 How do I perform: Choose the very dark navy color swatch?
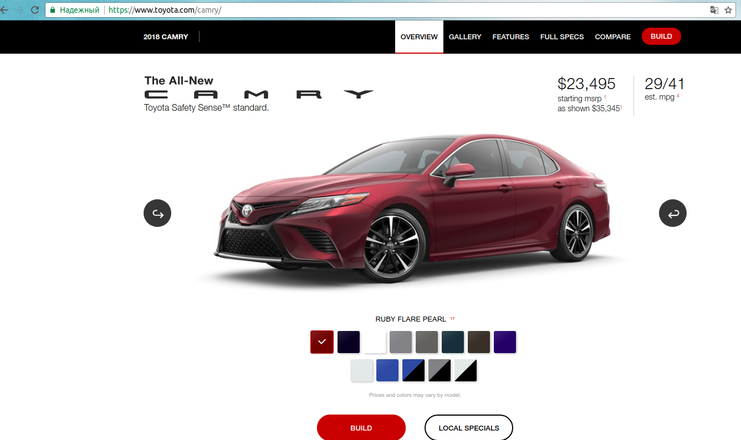click(349, 342)
